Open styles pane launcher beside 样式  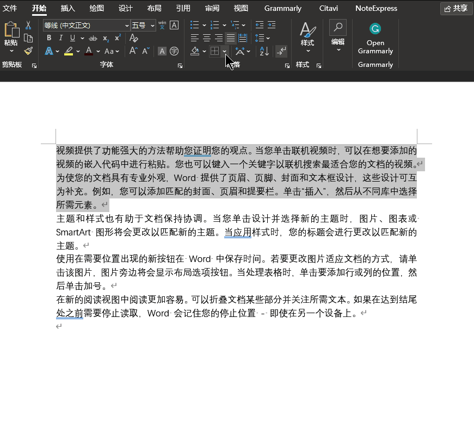coord(319,66)
